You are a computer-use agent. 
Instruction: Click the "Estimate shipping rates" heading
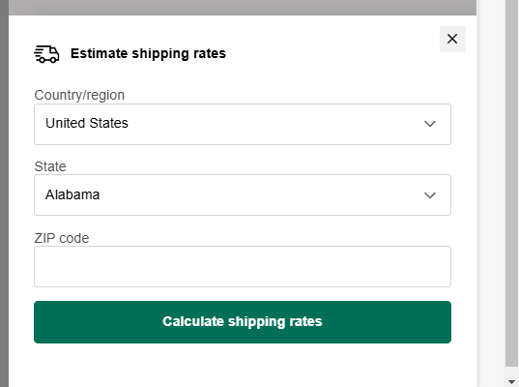pos(148,53)
